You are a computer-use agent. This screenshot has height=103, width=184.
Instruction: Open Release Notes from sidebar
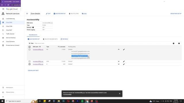point(10,92)
